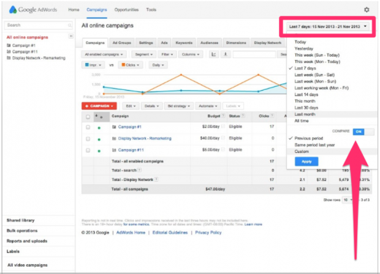The height and width of the screenshot is (274, 380).
Task: Click help icon next to Total - Display Network
Action: 156,179
